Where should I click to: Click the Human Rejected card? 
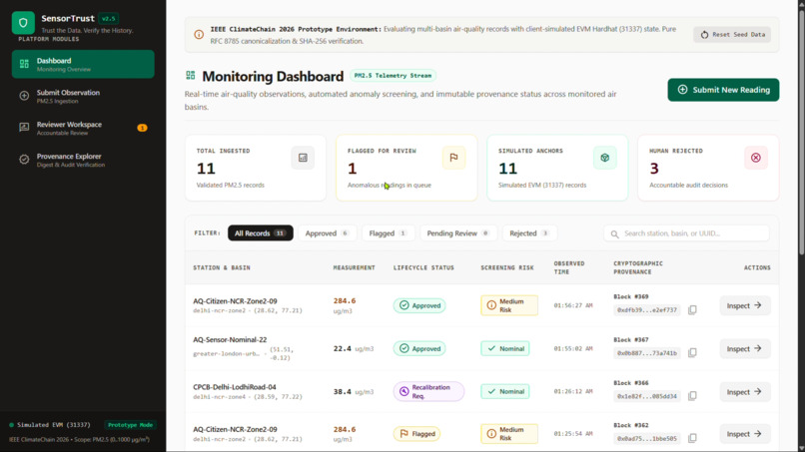(708, 168)
